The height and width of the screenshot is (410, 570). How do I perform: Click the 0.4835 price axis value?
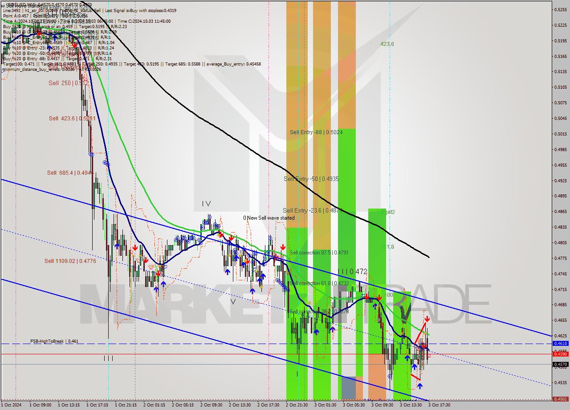[x=560, y=227]
